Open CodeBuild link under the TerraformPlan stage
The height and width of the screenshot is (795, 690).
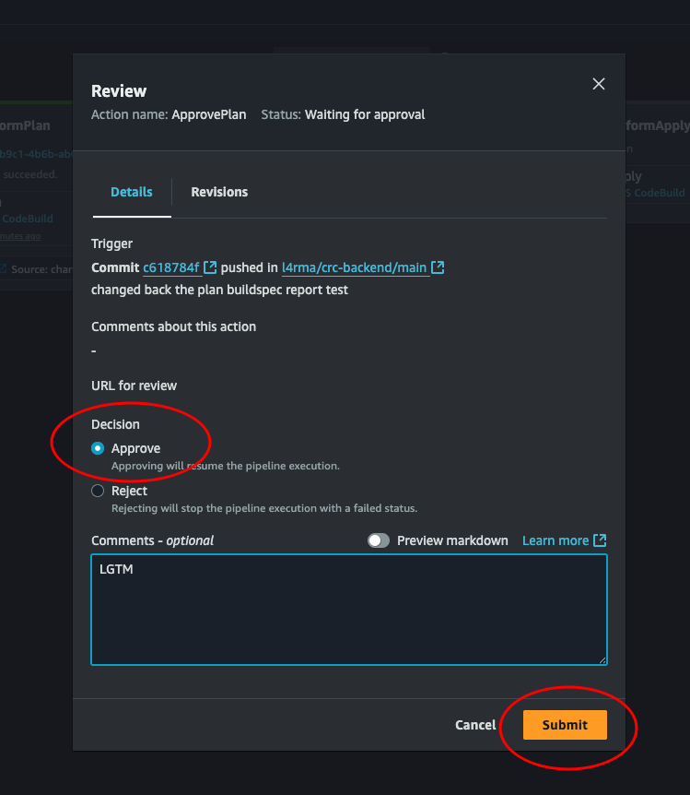pyautogui.click(x=28, y=219)
